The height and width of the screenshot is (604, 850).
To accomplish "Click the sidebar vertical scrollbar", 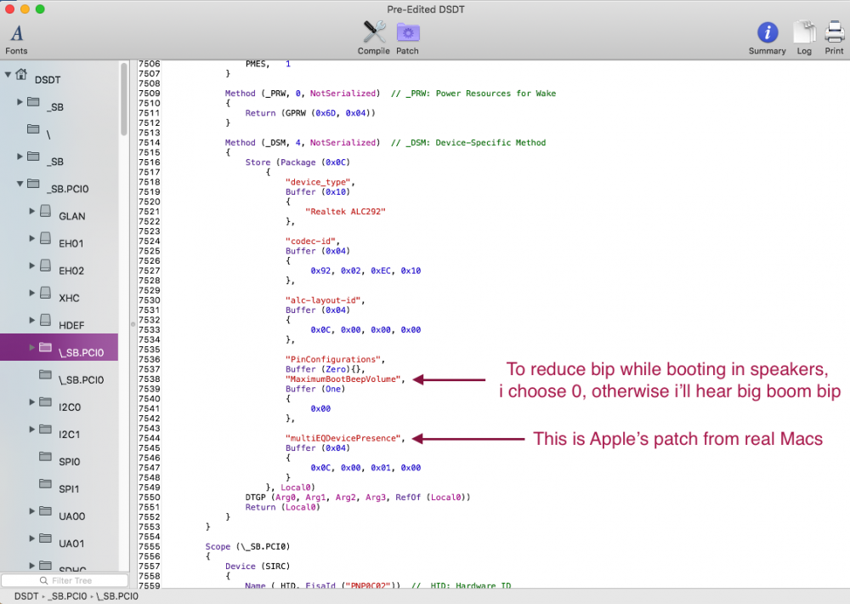I will click(124, 100).
